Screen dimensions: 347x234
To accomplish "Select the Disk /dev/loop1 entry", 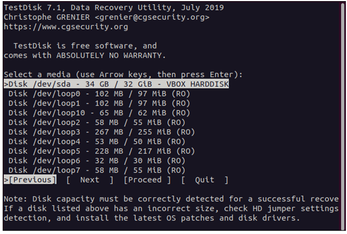I will coord(99,103).
